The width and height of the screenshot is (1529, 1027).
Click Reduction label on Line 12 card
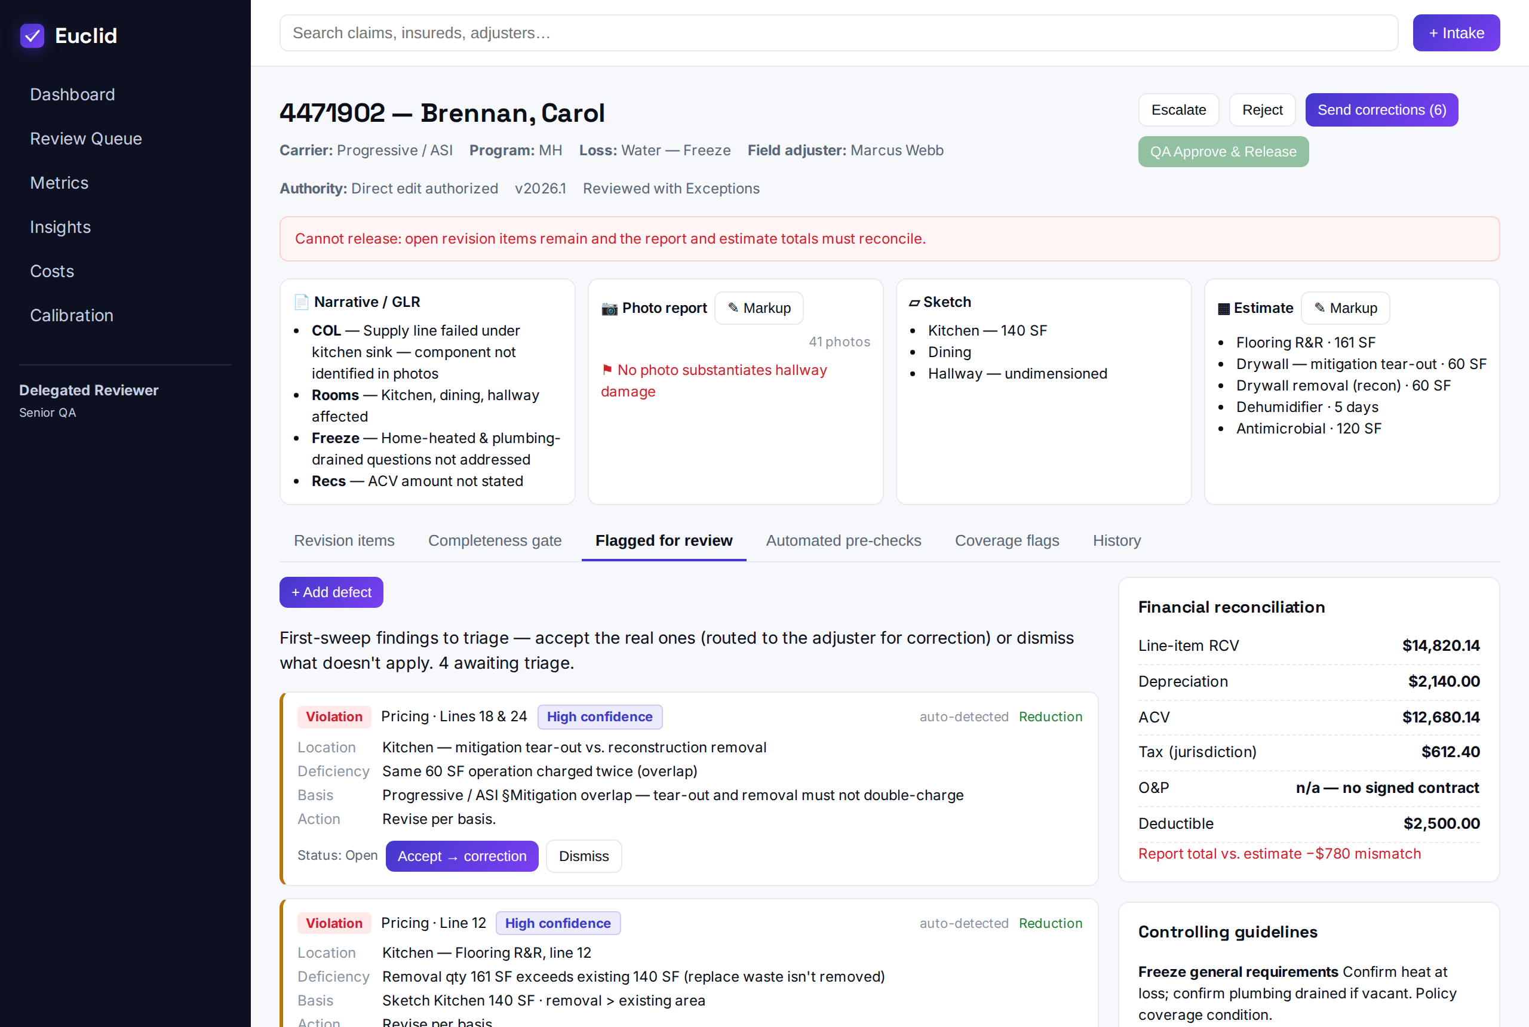1050,923
